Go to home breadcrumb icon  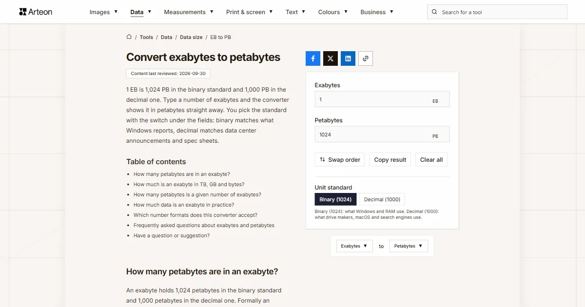tap(129, 37)
